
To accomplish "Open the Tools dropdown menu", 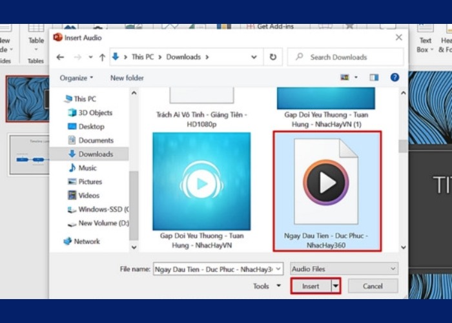I will [267, 286].
